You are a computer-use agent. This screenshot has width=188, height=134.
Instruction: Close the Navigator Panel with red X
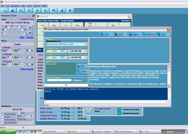[33, 16]
